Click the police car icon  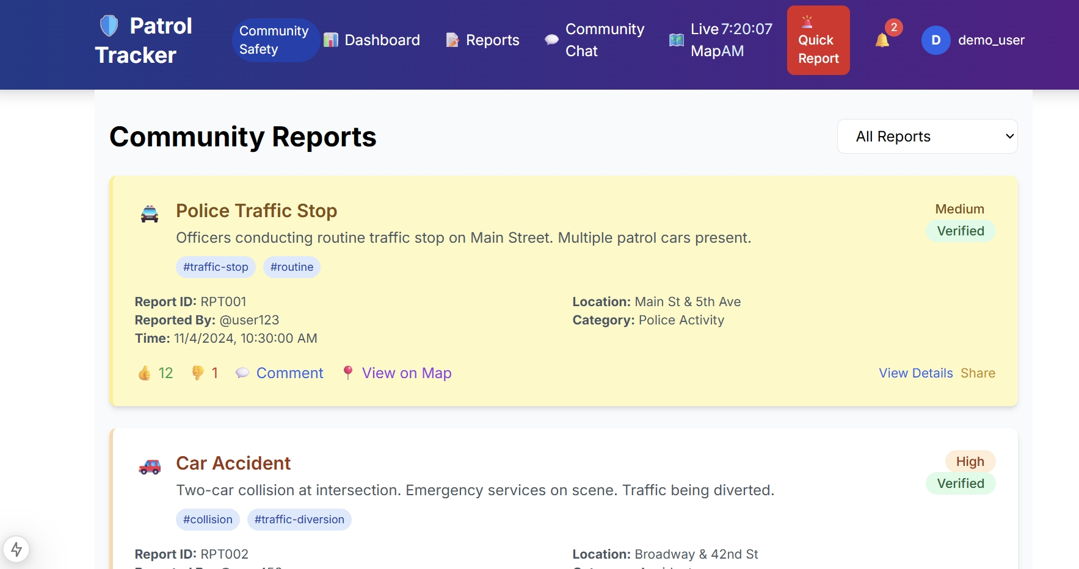150,214
